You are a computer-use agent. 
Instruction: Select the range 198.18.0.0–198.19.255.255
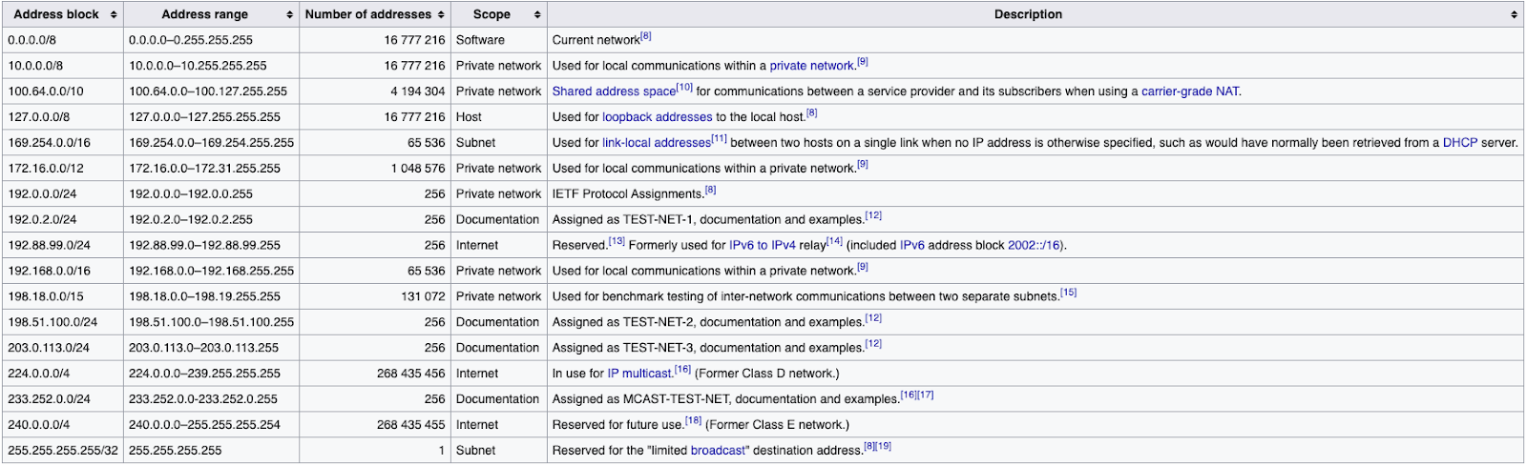click(205, 297)
